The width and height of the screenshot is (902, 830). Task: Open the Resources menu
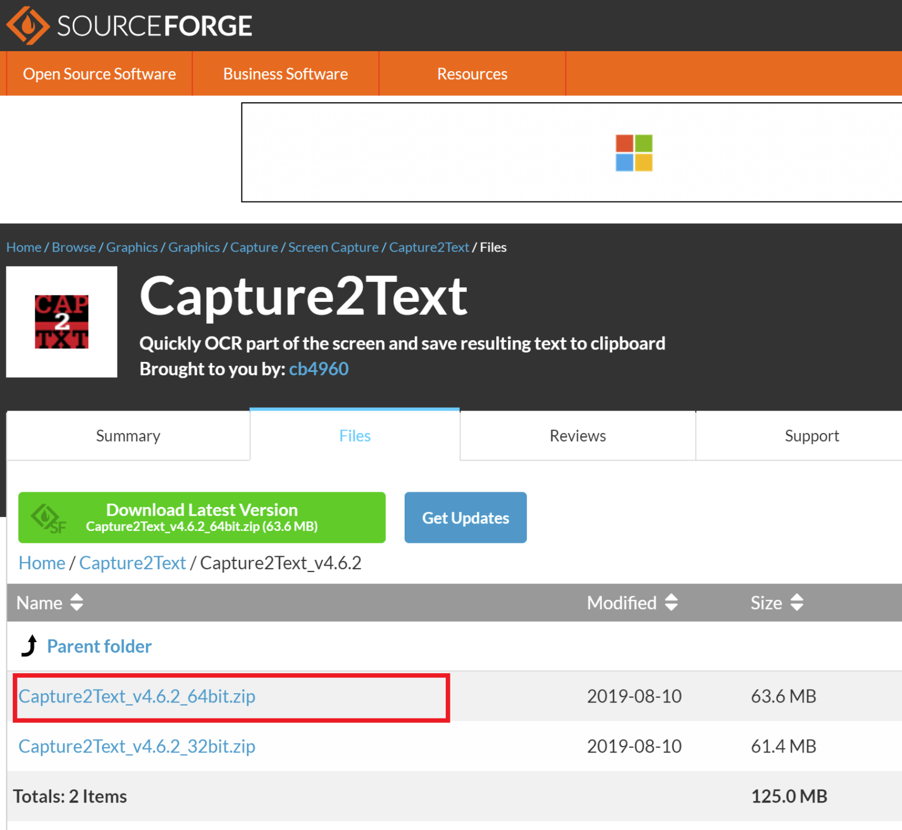(472, 74)
